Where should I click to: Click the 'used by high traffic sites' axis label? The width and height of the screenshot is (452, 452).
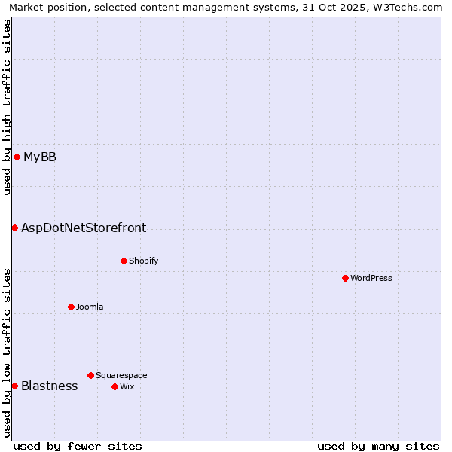tap(8, 107)
